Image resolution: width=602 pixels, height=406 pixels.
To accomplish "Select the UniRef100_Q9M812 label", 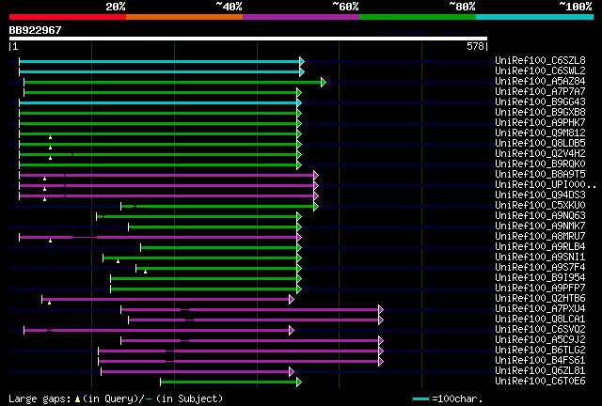I will pos(540,133).
